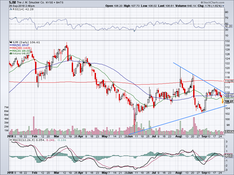Click the Volume 640,057 legend entry
Screen dimensions: 234x175
click(x=21, y=53)
